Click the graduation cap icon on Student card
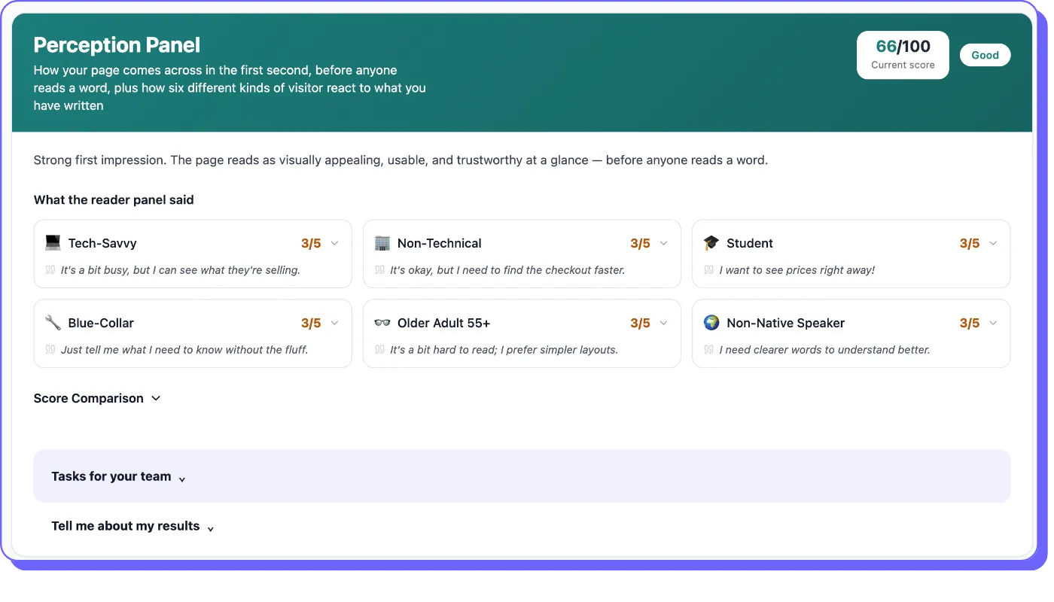The image size is (1054, 602). pyautogui.click(x=711, y=243)
